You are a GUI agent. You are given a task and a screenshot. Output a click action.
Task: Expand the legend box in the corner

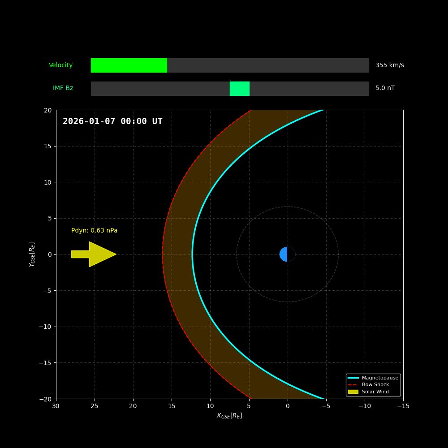tap(373, 384)
